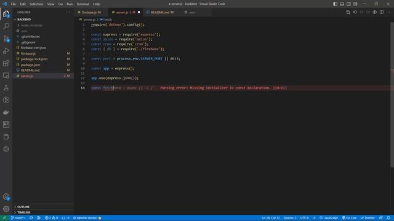This screenshot has width=394, height=221.
Task: Open the customize layout button
Action: point(355,4)
